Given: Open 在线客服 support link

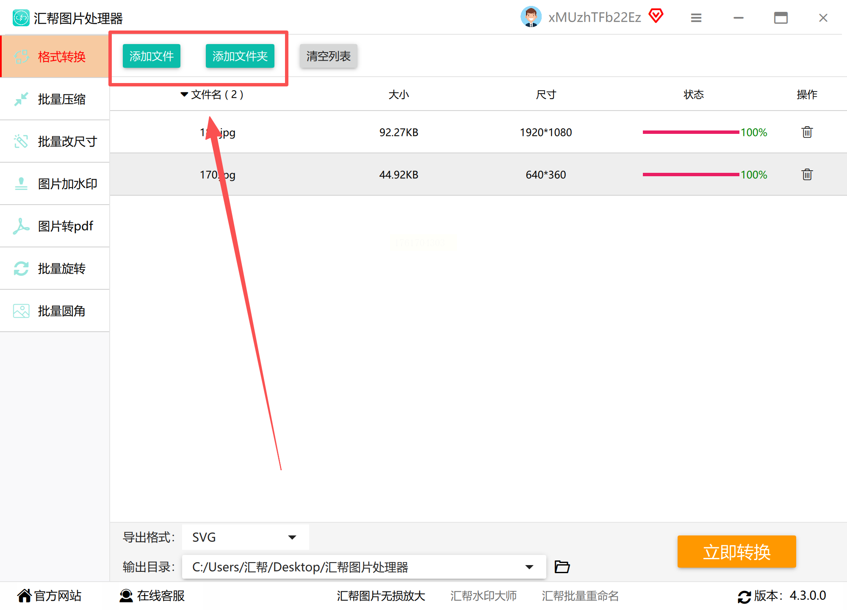Looking at the screenshot, I should click(x=152, y=596).
